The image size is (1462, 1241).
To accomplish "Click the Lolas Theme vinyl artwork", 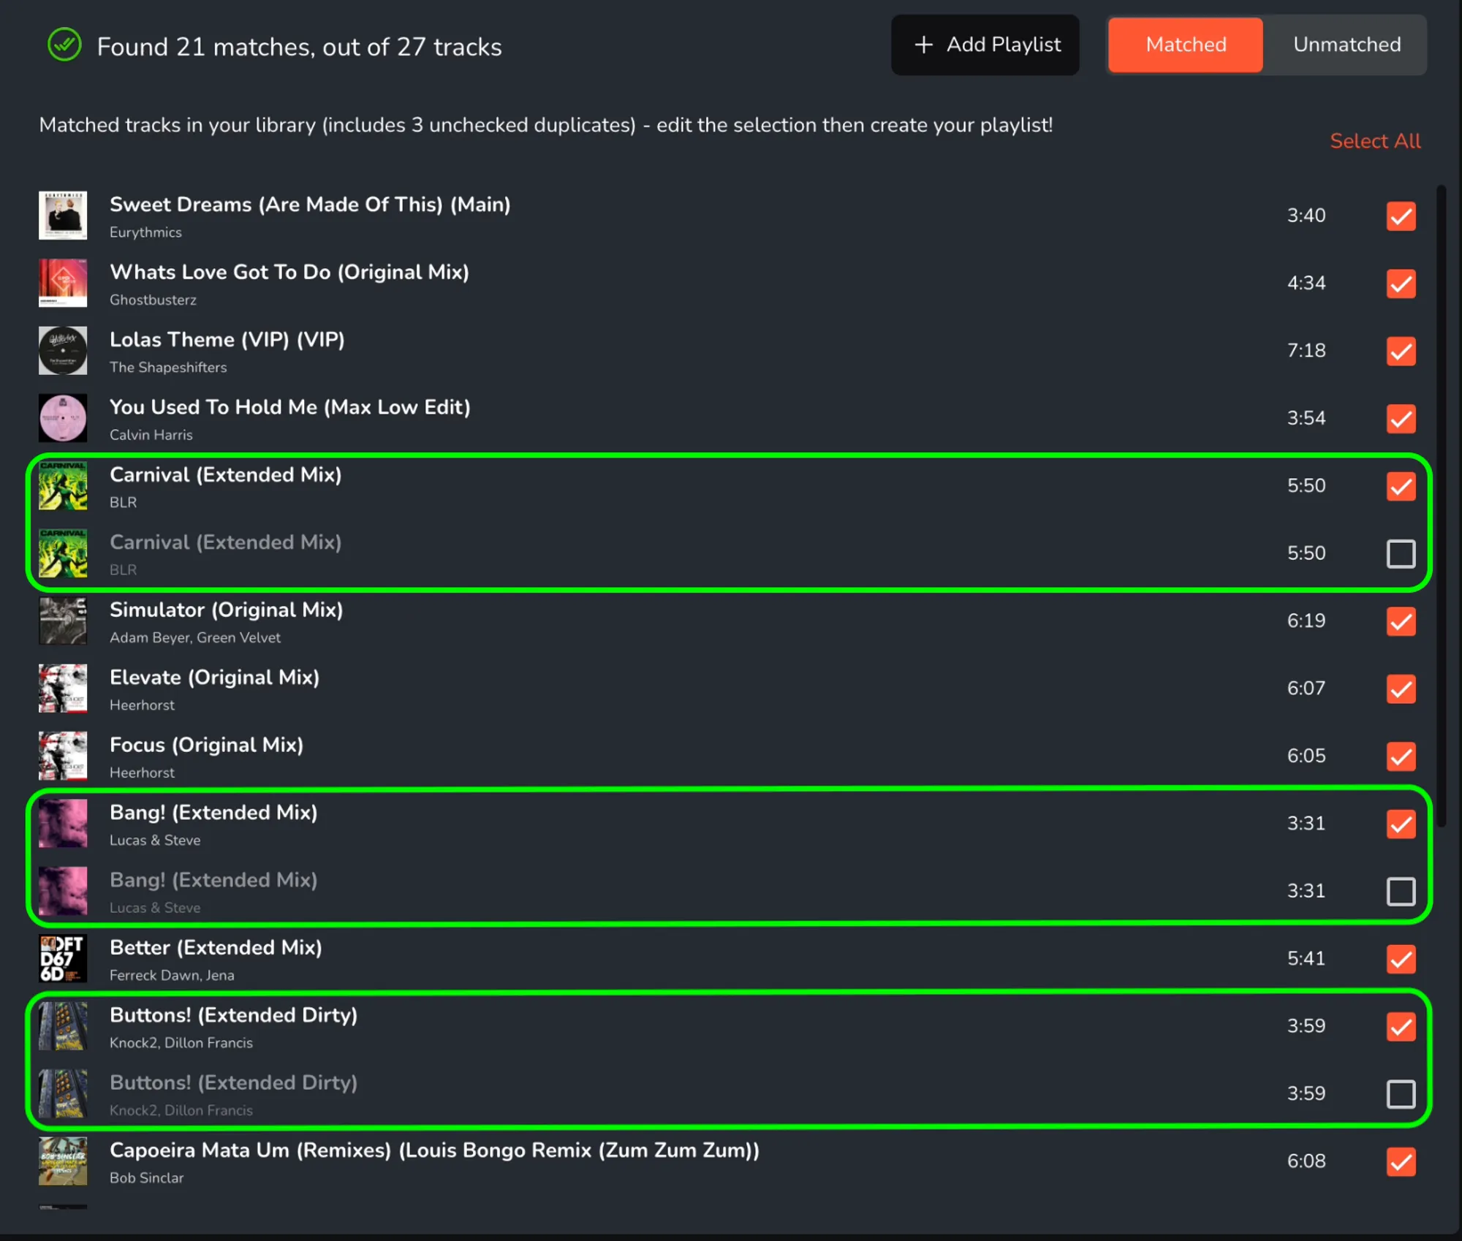I will (x=63, y=351).
